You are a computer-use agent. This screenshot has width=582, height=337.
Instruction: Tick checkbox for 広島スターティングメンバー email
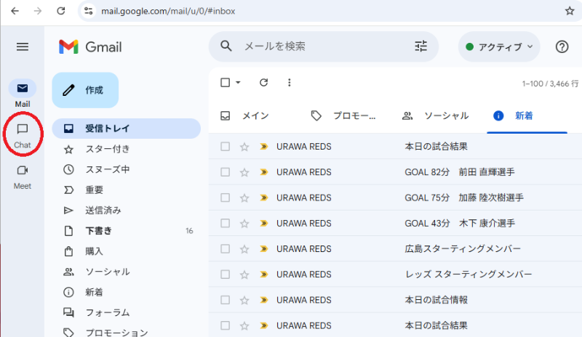coord(226,248)
